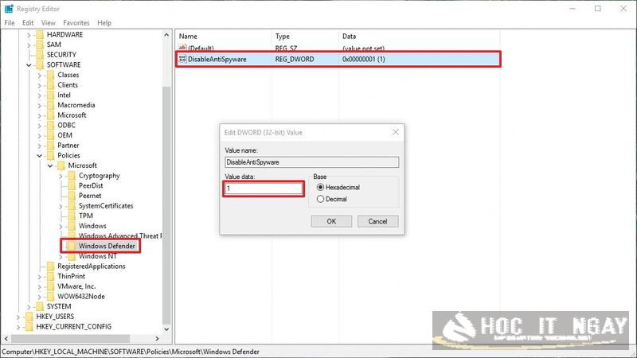Click the tree pane's left scroll arrow
637x358 pixels.
click(6, 339)
